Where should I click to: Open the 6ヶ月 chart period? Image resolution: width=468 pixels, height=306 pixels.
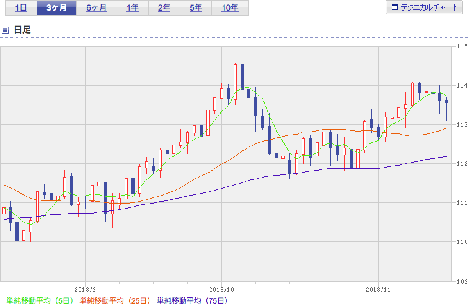97,8
